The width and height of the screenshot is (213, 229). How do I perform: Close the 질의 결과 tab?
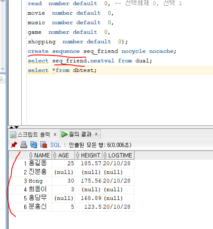[x=96, y=134]
